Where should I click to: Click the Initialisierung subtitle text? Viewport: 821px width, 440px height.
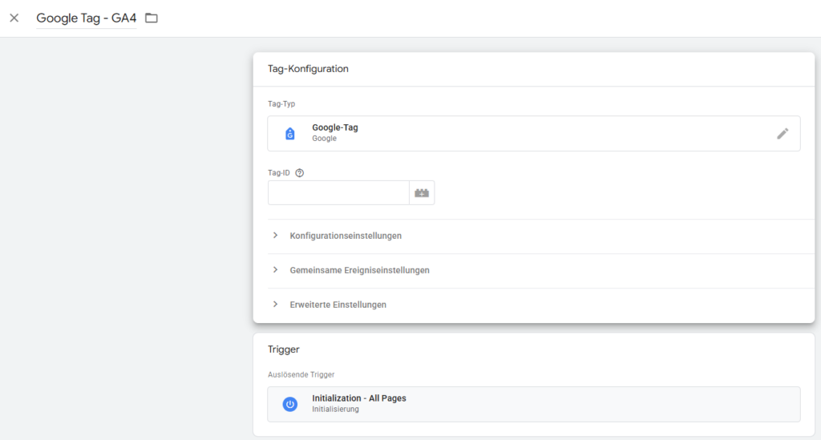coord(335,409)
